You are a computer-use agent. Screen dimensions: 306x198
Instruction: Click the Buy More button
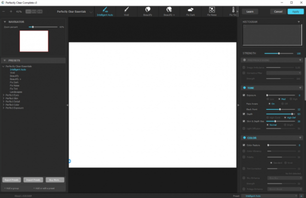pyautogui.click(x=55, y=180)
